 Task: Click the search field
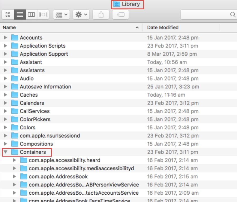208,15
